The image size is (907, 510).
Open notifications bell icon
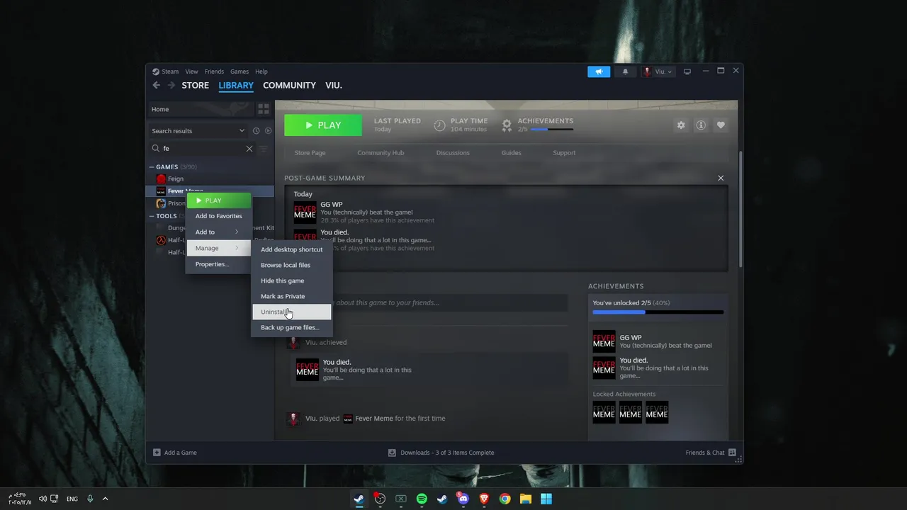pyautogui.click(x=625, y=72)
